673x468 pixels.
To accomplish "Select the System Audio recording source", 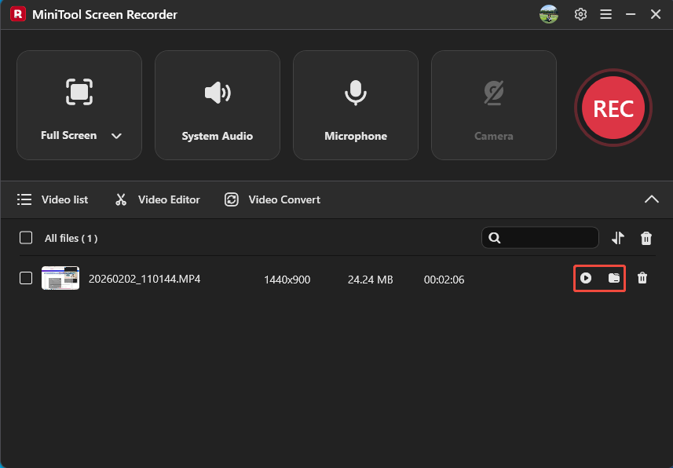I will coord(217,104).
